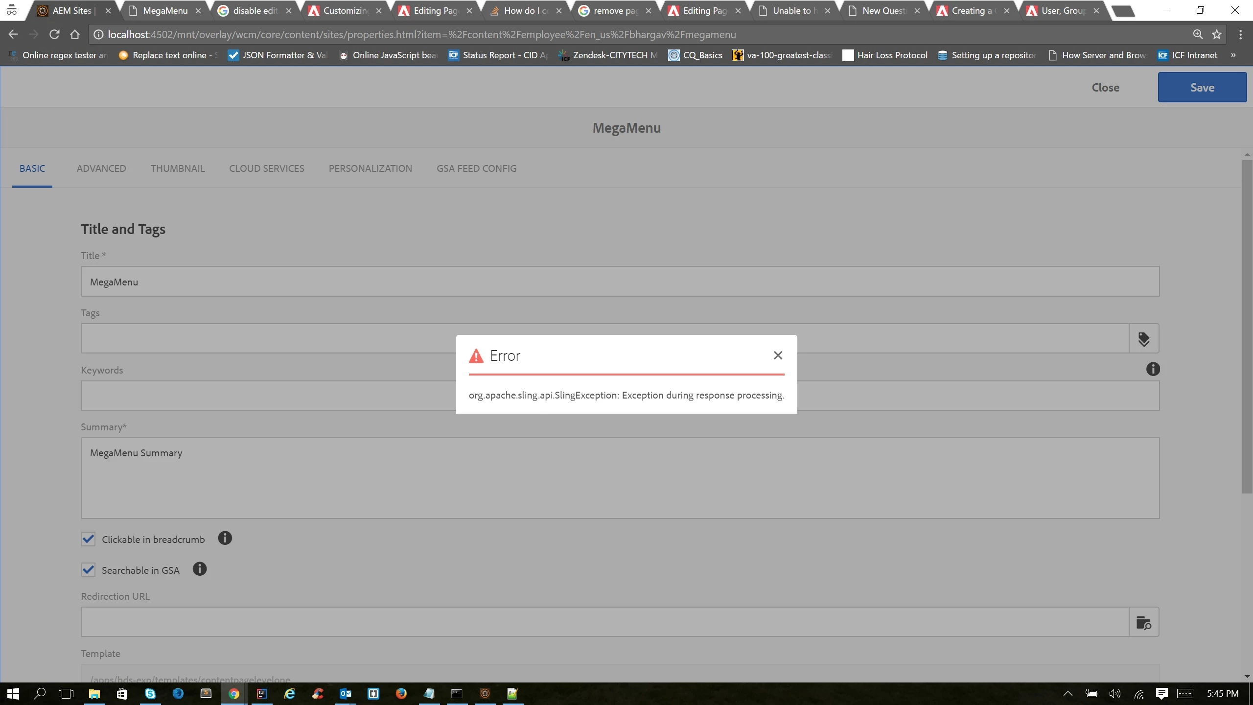This screenshot has height=705, width=1253.
Task: Open the tag picker icon beside Tags field
Action: click(1143, 339)
